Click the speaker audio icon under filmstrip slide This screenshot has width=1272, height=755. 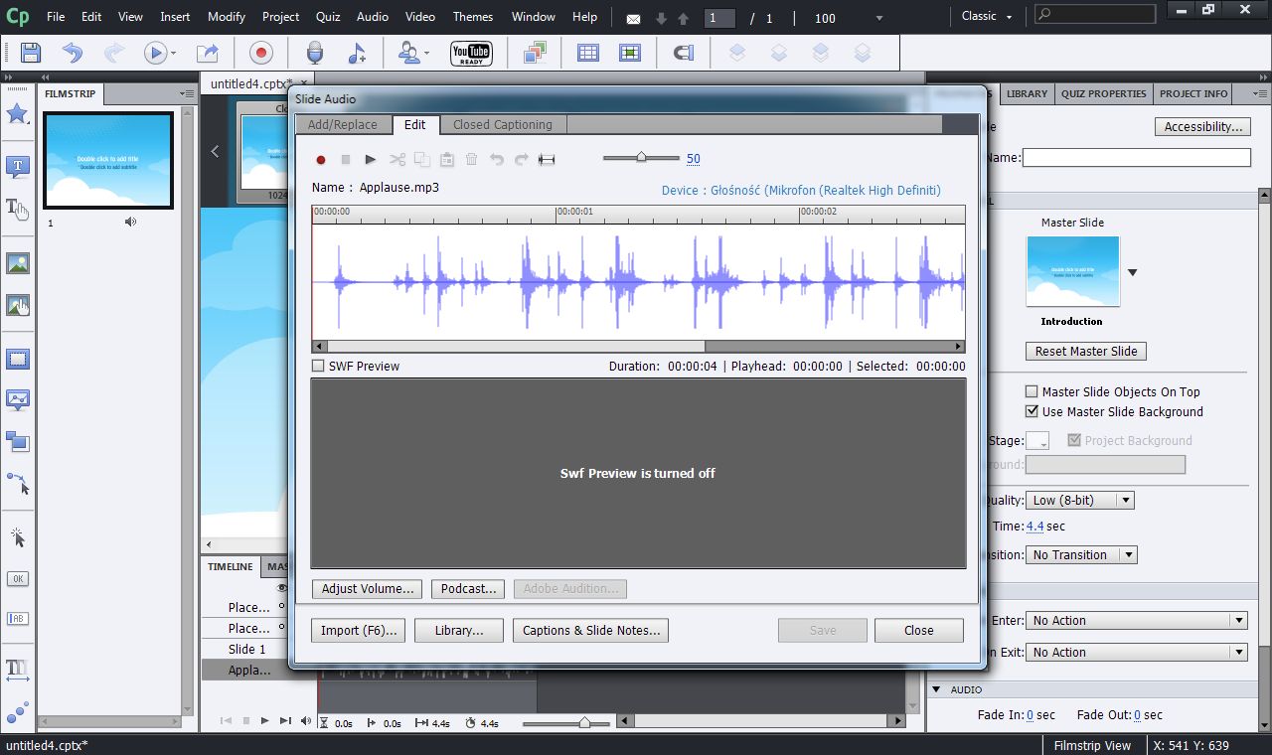point(130,222)
